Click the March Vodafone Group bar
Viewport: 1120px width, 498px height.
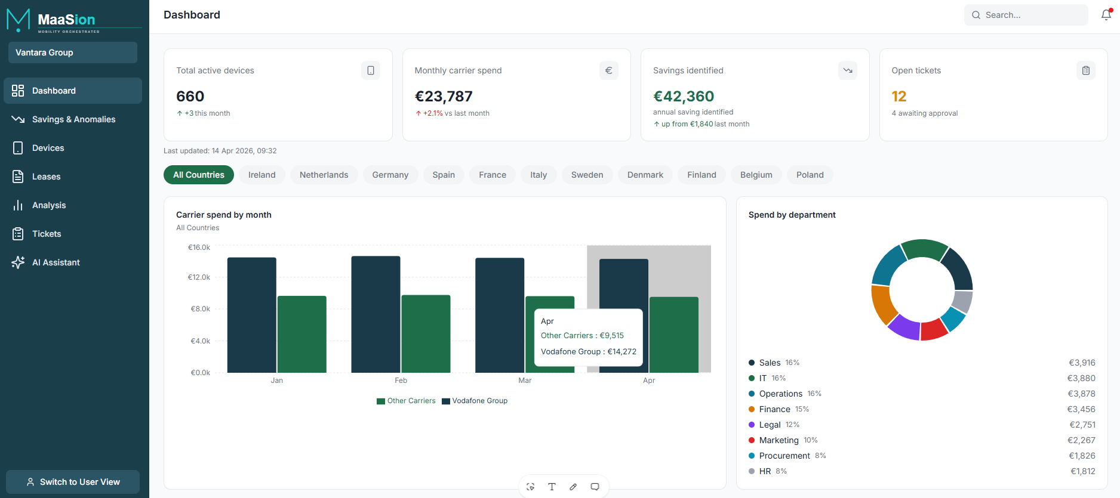click(x=500, y=315)
